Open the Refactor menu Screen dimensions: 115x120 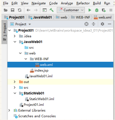coord(83,3)
